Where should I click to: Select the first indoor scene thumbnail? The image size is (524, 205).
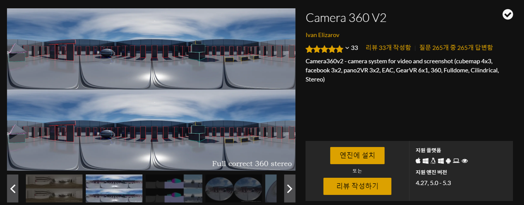54,188
